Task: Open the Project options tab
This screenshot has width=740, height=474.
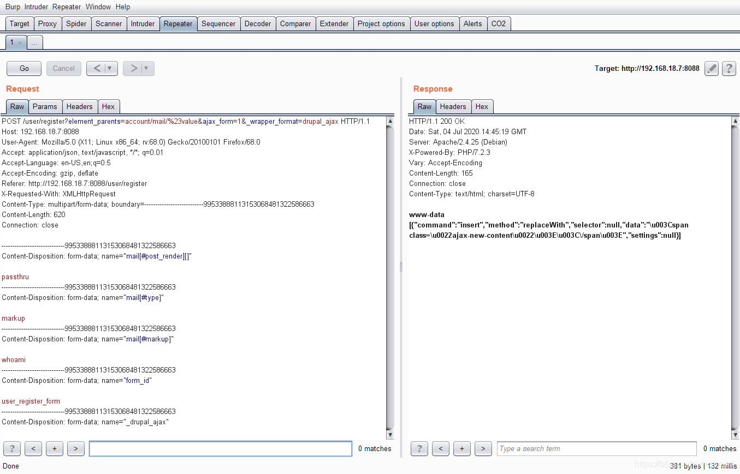Action: 381,23
